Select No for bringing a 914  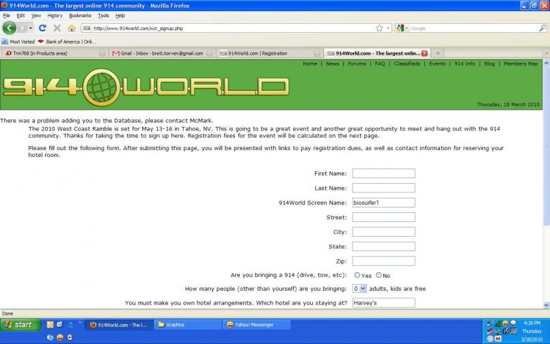pyautogui.click(x=379, y=275)
